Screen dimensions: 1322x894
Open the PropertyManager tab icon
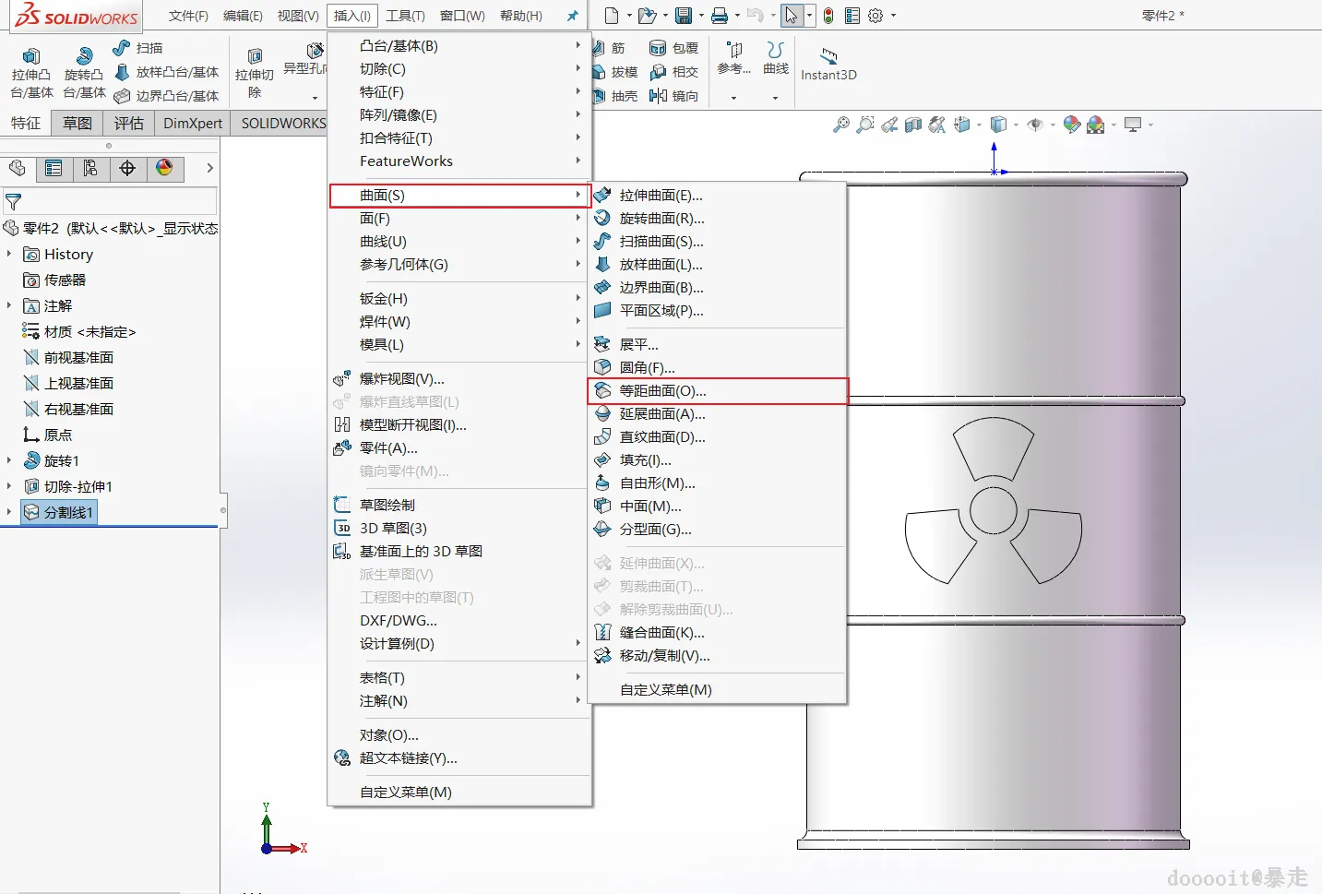(x=54, y=168)
